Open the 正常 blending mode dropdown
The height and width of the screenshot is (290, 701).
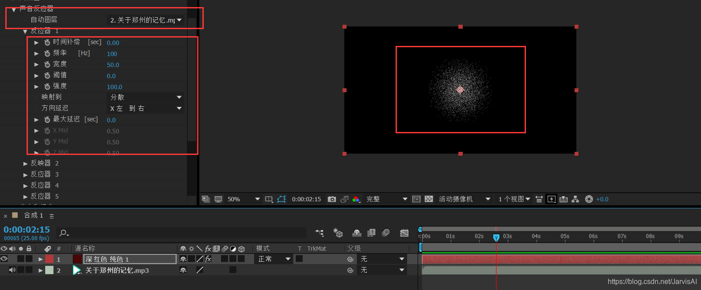(274, 259)
